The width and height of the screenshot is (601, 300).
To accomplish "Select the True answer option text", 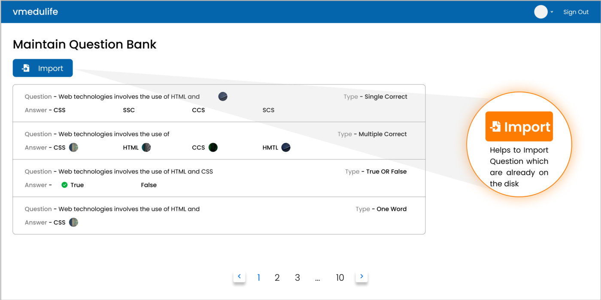I will coord(77,185).
